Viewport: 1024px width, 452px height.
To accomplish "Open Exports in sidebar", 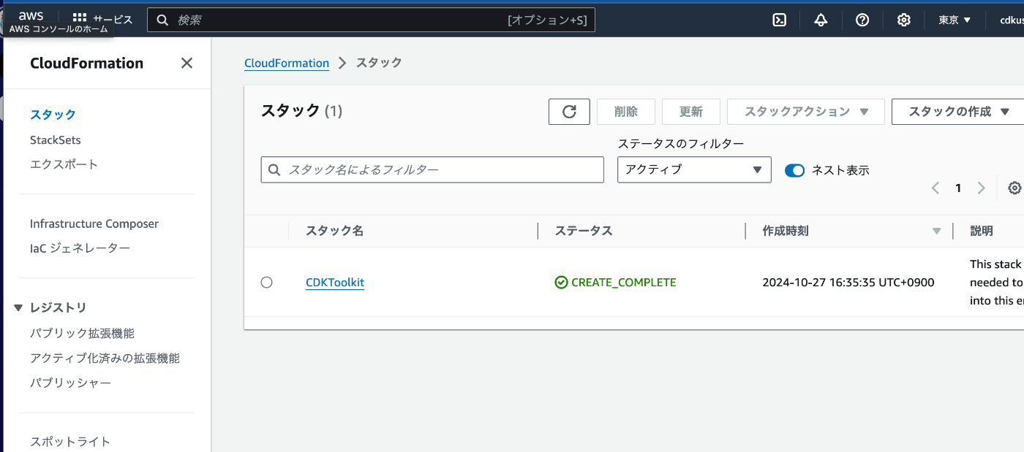I will tap(64, 164).
